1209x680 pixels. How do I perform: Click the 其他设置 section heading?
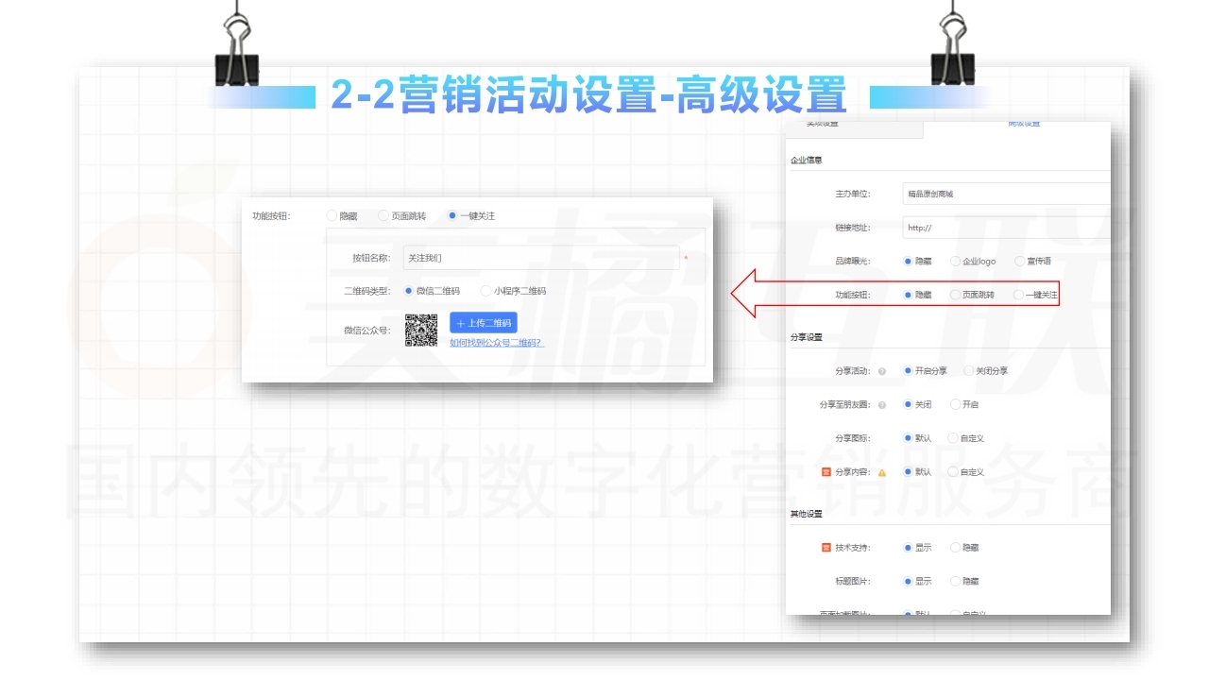point(806,515)
